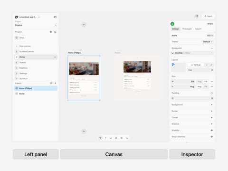Open the Agent button
This screenshot has width=228, height=171.
(208, 16)
